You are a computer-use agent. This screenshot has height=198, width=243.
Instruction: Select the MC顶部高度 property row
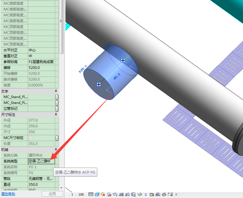tap(30, 27)
